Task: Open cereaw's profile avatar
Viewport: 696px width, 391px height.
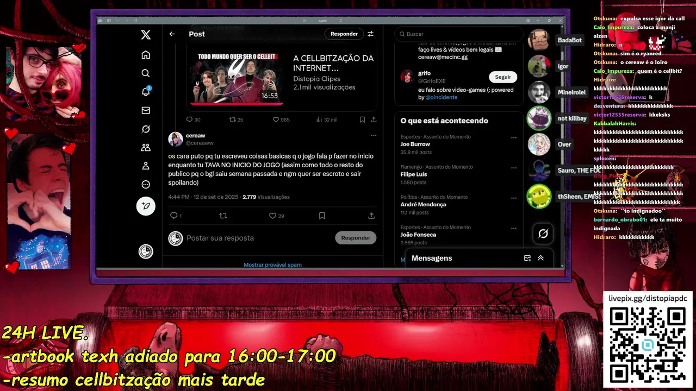Action: coord(176,139)
